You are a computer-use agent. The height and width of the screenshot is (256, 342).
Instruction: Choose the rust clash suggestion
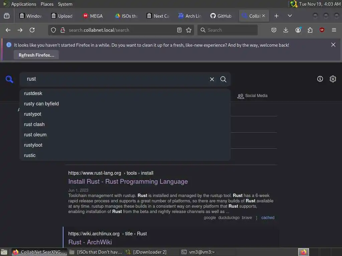tap(125, 124)
